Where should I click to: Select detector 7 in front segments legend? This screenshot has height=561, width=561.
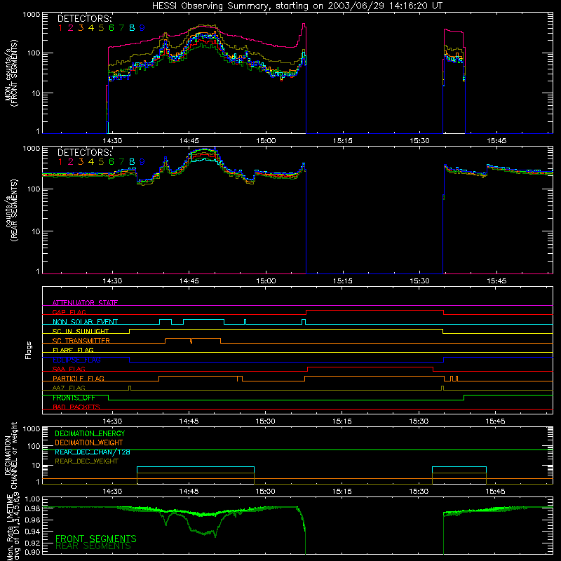[121, 28]
